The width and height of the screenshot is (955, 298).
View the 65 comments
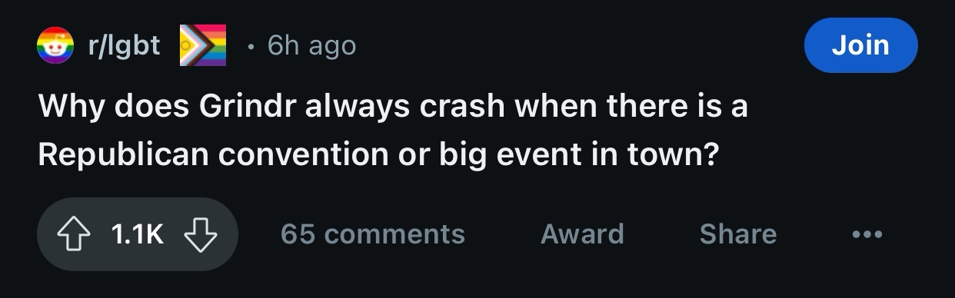(x=373, y=233)
